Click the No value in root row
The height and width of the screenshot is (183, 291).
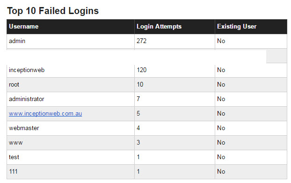pos(221,85)
